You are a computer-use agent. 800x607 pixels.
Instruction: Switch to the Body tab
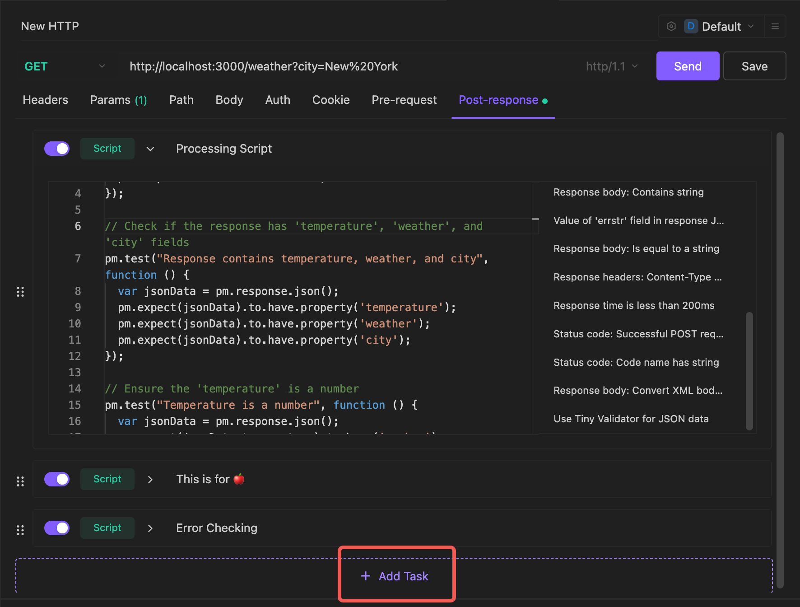pos(229,100)
